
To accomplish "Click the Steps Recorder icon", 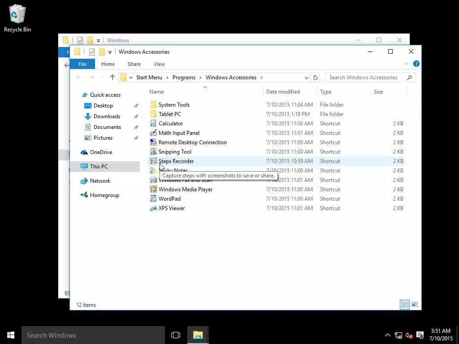I will coord(153,161).
